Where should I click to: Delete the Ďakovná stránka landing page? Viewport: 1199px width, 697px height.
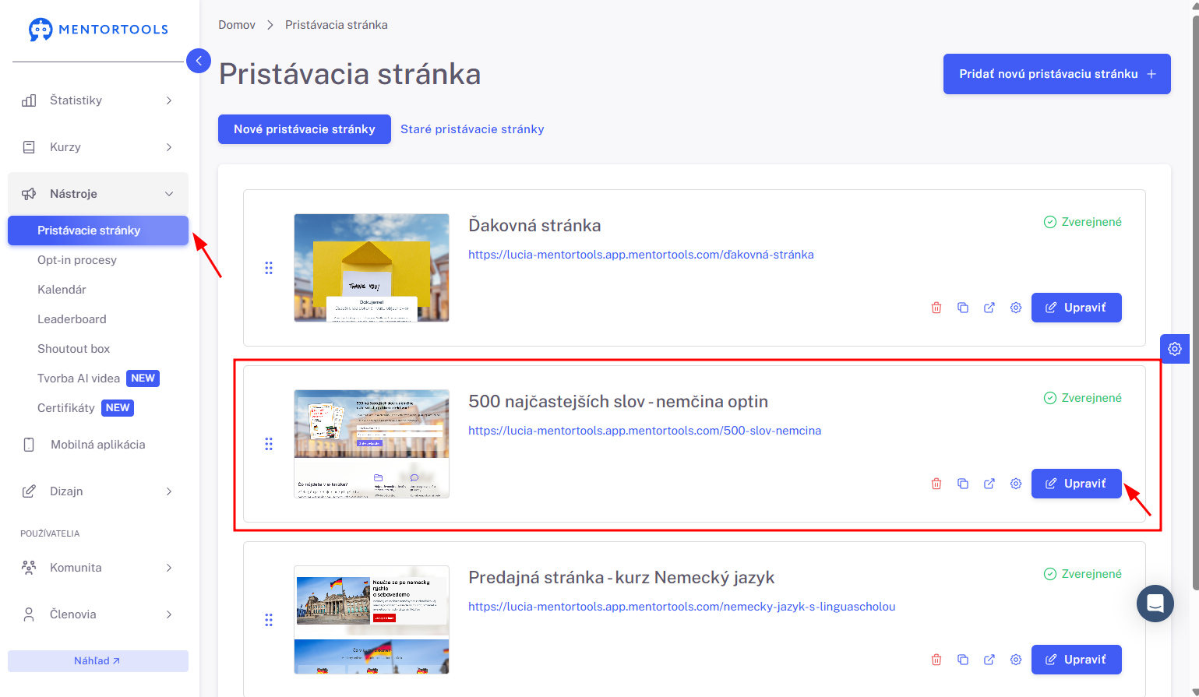point(936,308)
